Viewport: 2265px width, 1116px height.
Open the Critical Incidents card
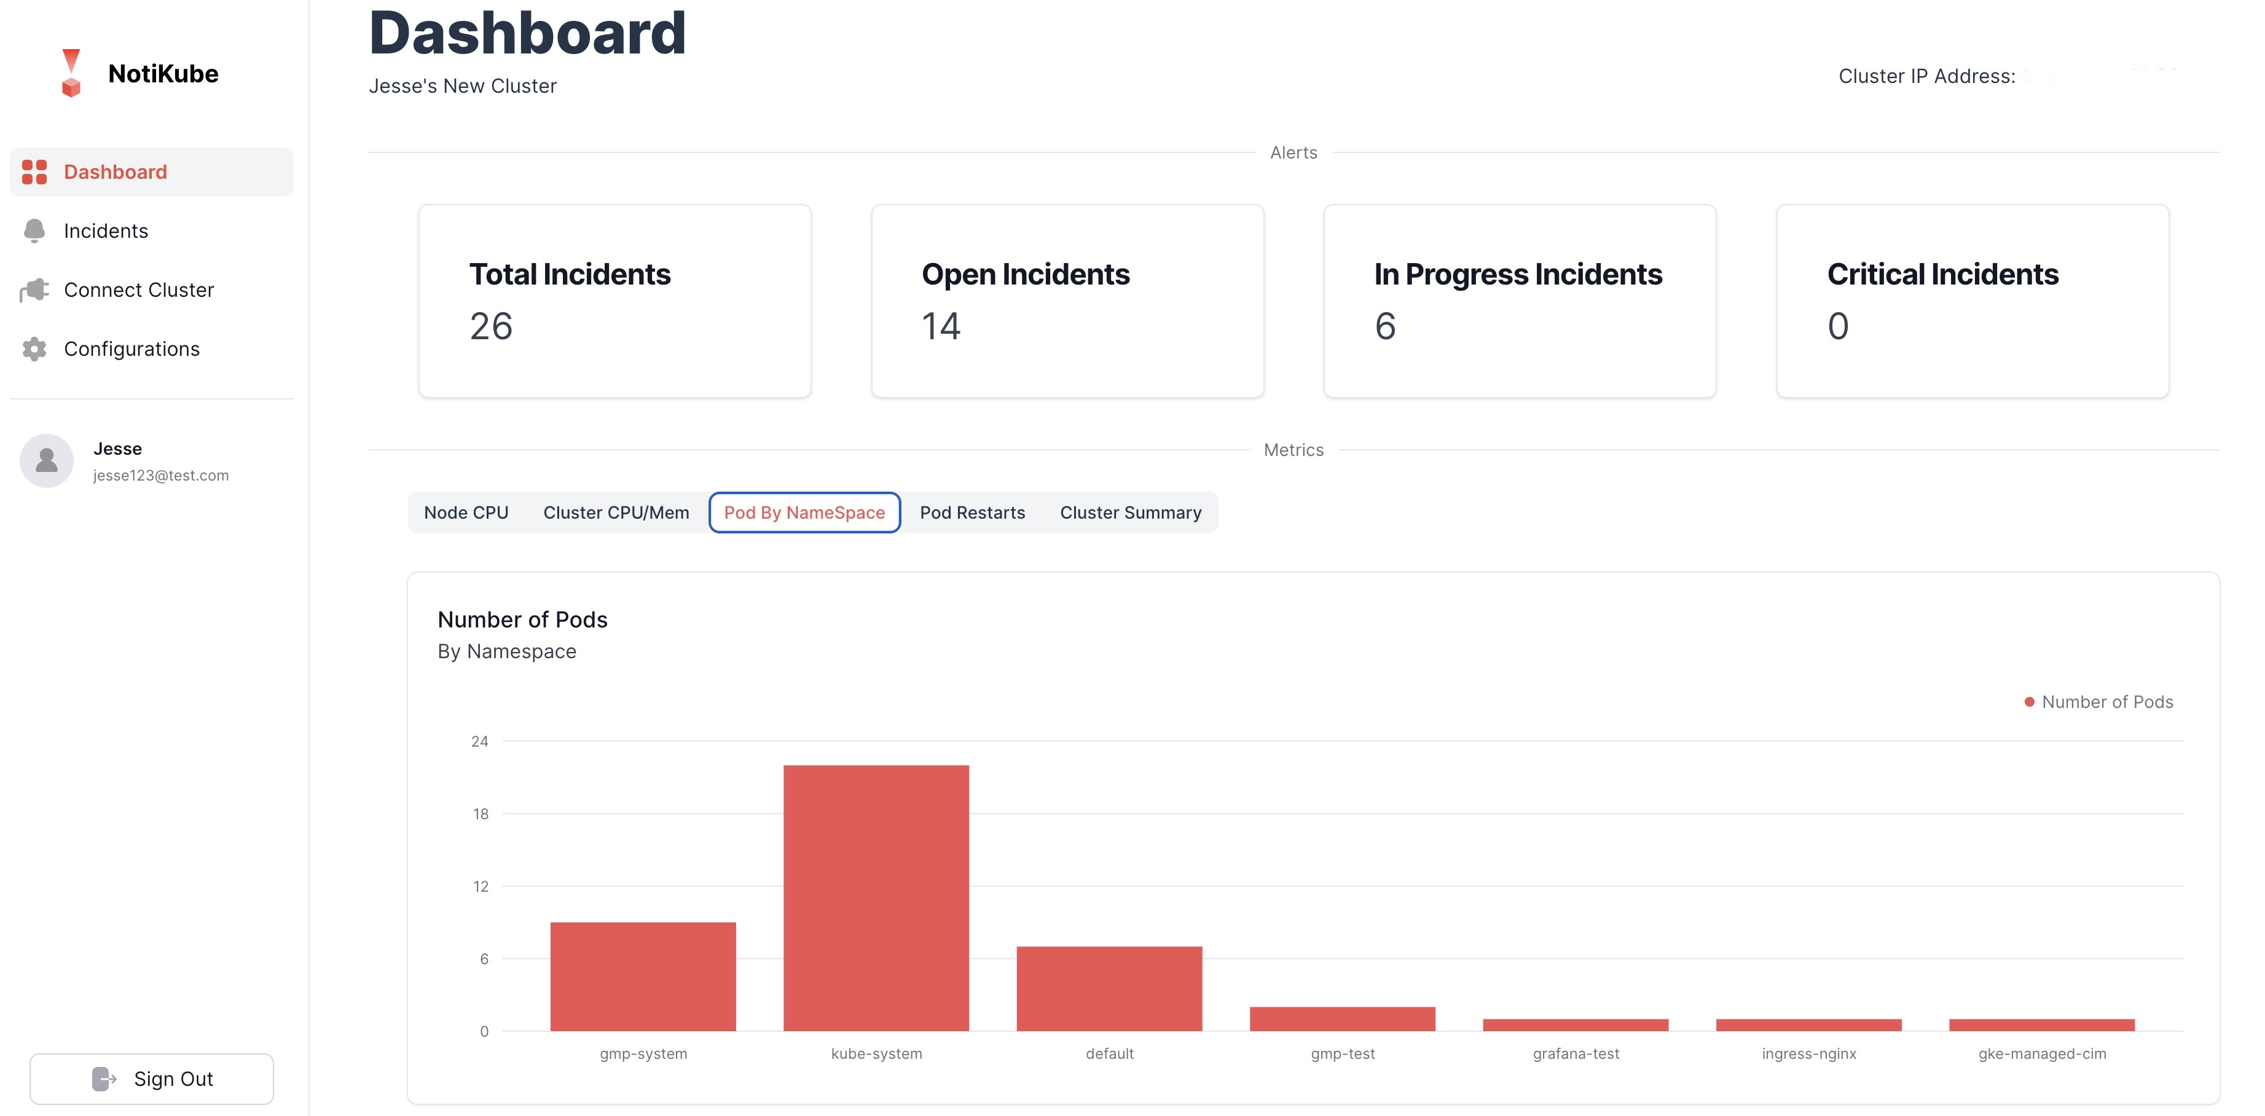(x=1973, y=301)
